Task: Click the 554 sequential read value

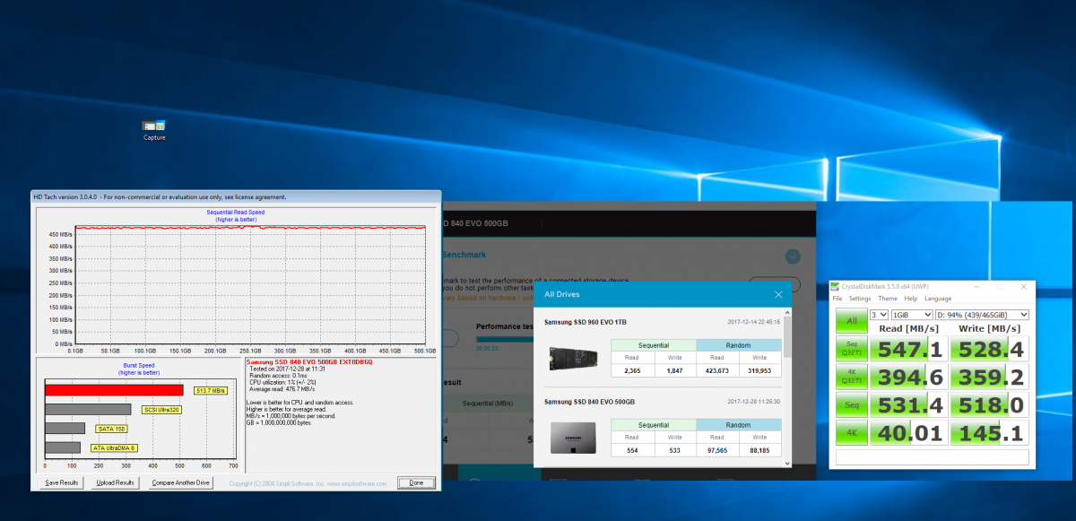Action: pyautogui.click(x=632, y=450)
